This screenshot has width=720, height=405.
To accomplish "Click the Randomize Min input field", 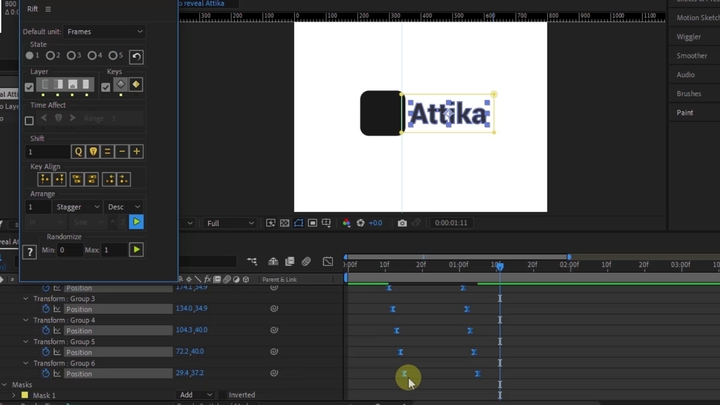I will tap(70, 250).
